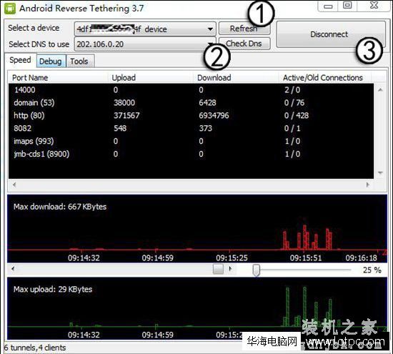Click the port list horizontal scroll right arrow
Screen dimensions: 393x354
pyautogui.click(x=368, y=185)
